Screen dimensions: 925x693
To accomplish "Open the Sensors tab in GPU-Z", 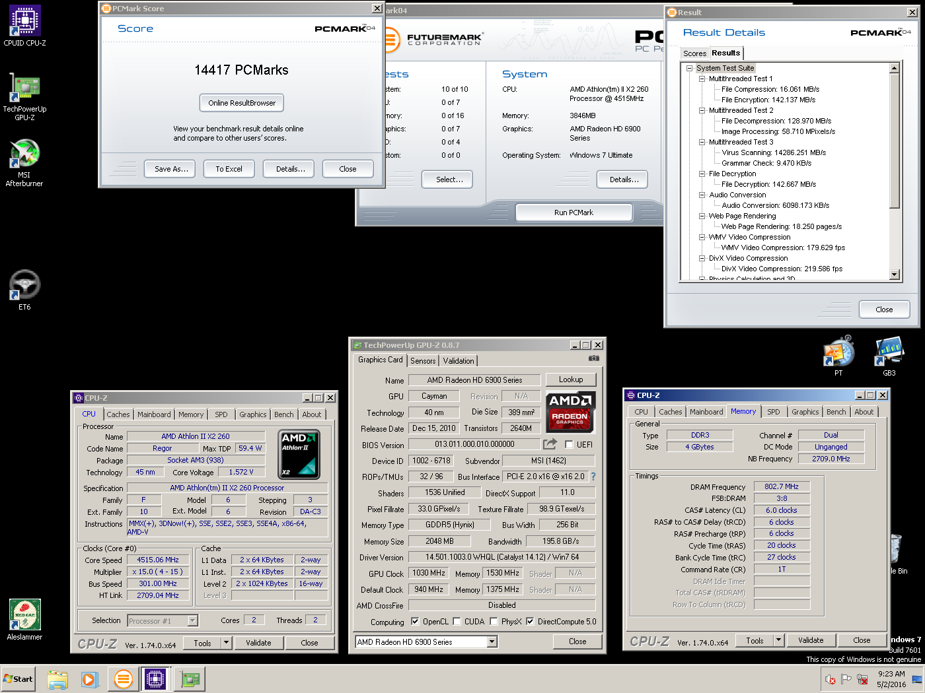I will pyautogui.click(x=423, y=361).
